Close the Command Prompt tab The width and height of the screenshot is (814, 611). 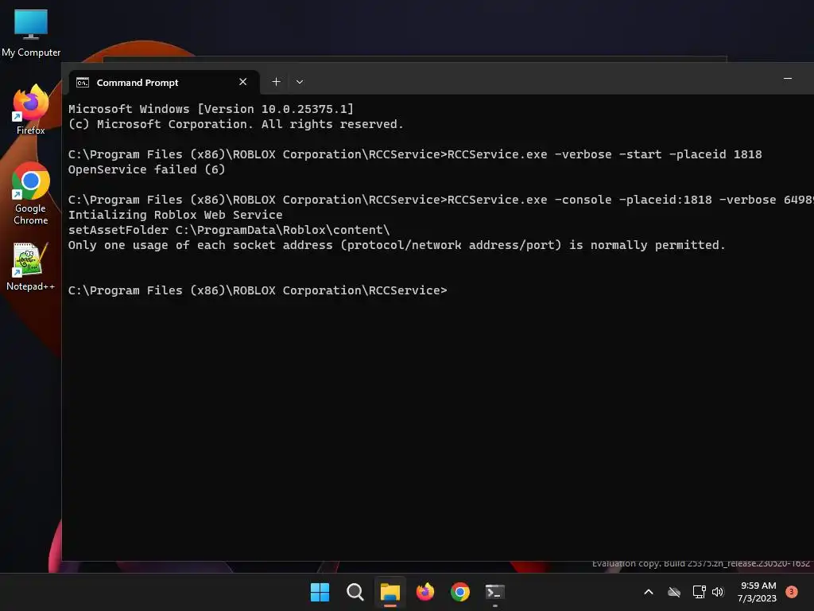tap(242, 82)
